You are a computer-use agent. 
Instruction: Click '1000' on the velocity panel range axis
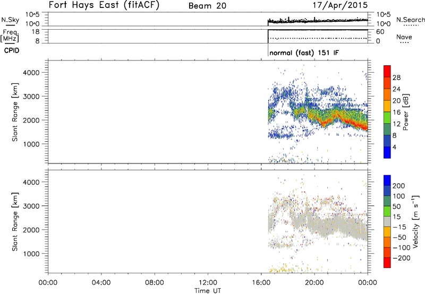tap(31, 254)
